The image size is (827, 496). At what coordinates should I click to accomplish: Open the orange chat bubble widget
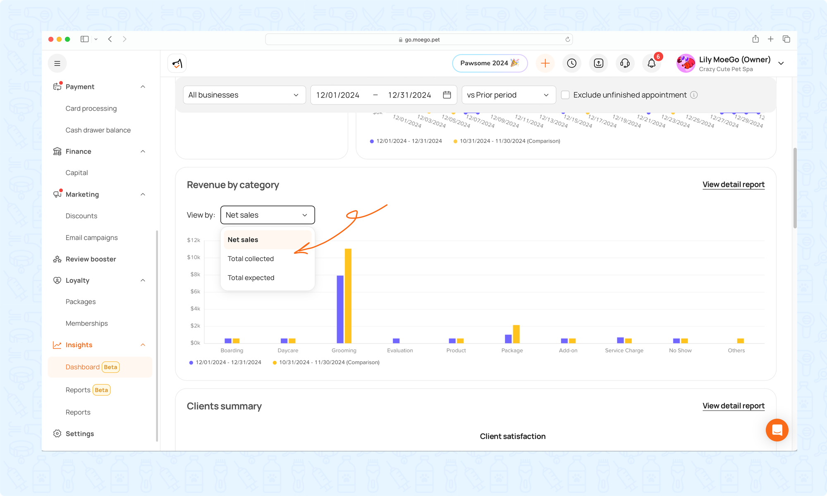click(x=777, y=430)
